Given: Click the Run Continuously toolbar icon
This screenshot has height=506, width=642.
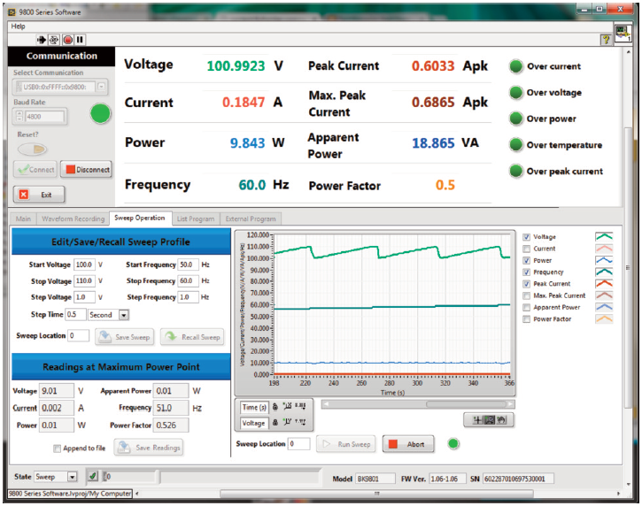Looking at the screenshot, I should (54, 40).
